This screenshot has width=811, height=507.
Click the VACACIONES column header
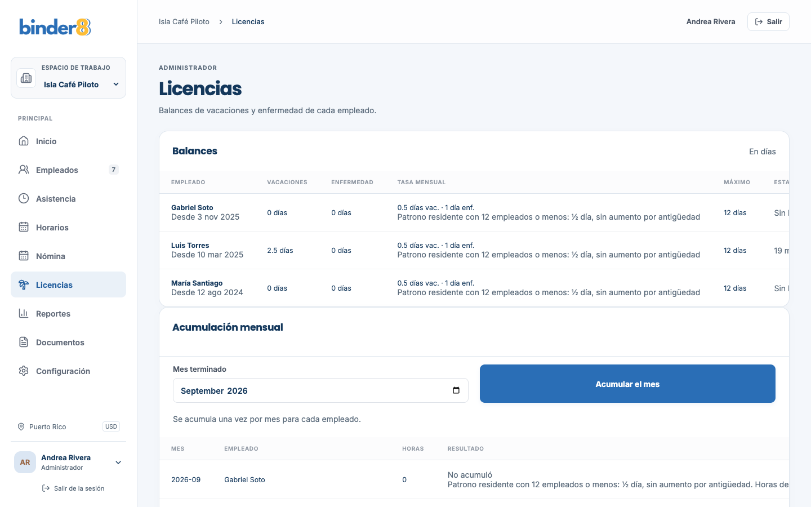pos(287,182)
